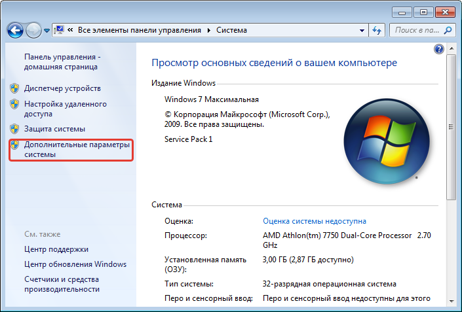462x312 pixels.
Task: Open address bar history dropdown arrow
Action: click(x=362, y=30)
